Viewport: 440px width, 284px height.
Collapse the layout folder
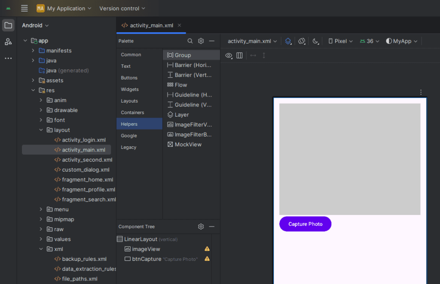tap(41, 130)
